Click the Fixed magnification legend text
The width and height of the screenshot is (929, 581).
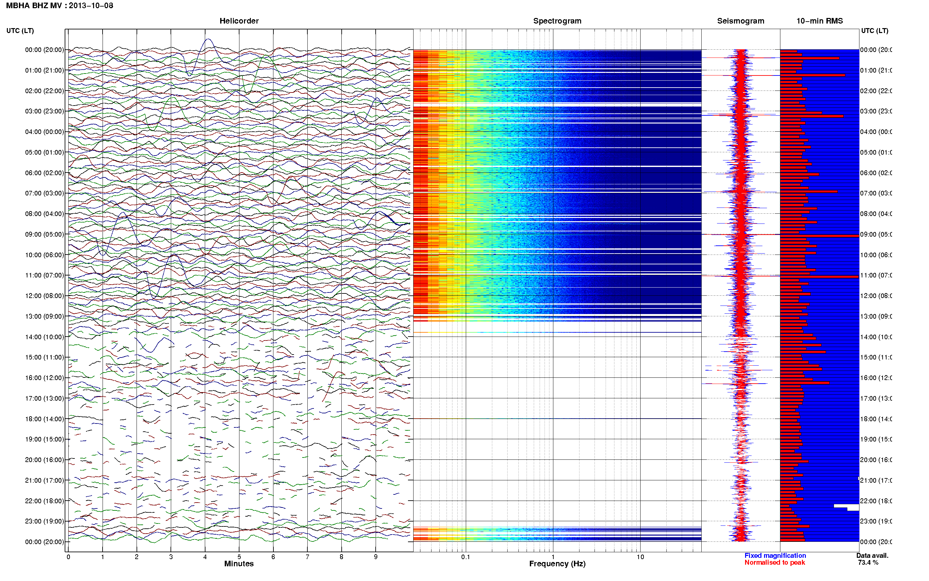tap(775, 555)
